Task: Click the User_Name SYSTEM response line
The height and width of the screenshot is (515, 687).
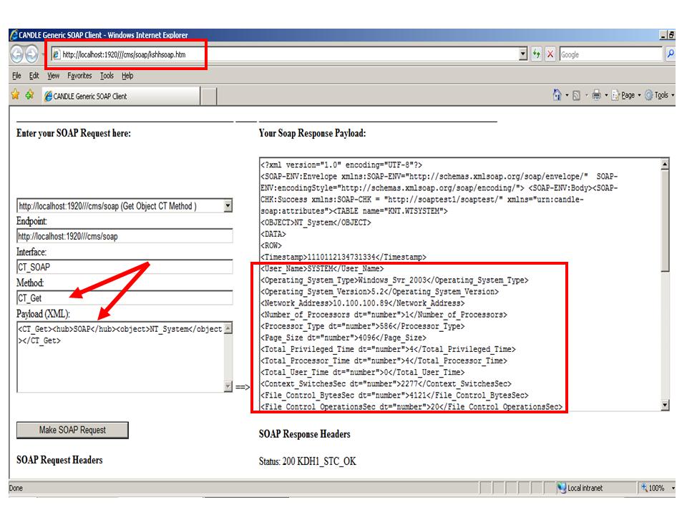Action: [322, 268]
